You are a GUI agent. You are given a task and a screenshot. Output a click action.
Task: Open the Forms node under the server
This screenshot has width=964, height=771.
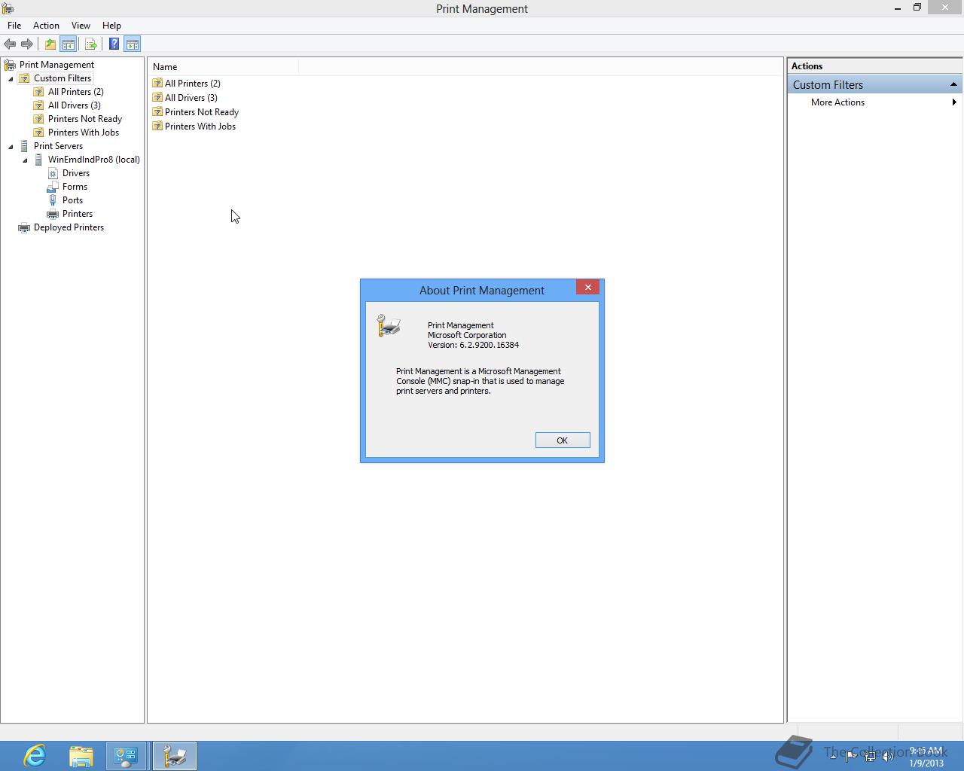(x=75, y=187)
